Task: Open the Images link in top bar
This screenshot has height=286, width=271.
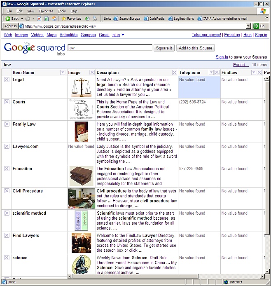Action: click(21, 35)
